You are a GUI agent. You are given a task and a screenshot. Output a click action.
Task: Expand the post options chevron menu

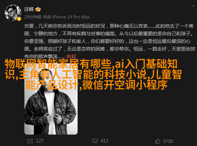click(x=193, y=6)
